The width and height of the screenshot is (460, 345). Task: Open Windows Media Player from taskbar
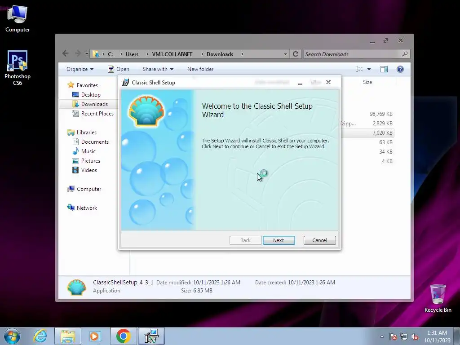pyautogui.click(x=95, y=336)
